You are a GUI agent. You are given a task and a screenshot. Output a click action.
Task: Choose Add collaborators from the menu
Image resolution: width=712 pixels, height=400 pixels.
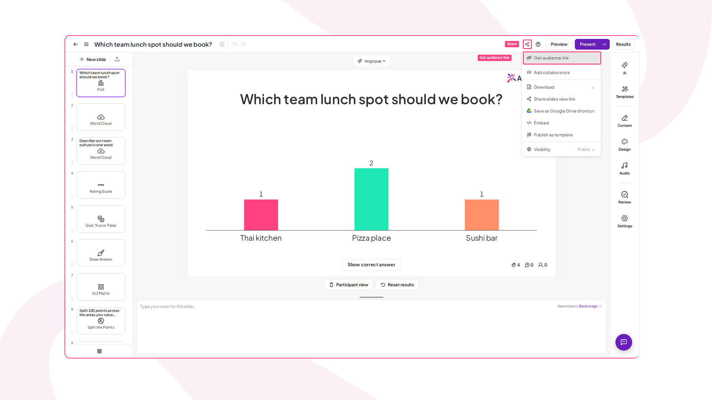(561, 73)
